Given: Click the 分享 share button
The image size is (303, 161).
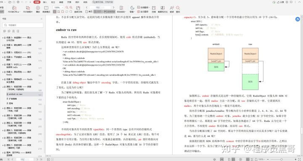Looking at the screenshot, I should pyautogui.click(x=281, y=2).
